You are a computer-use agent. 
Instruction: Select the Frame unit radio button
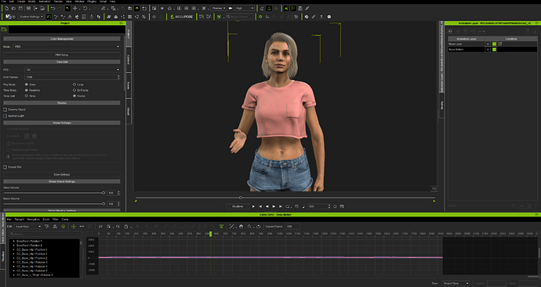click(x=74, y=96)
